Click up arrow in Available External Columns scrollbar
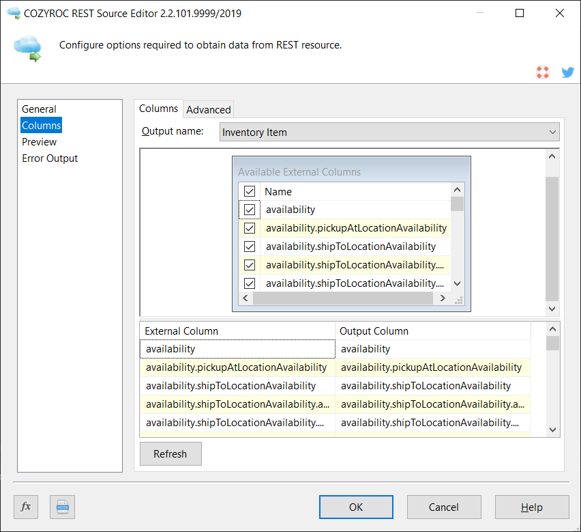This screenshot has width=581, height=532. coord(458,190)
